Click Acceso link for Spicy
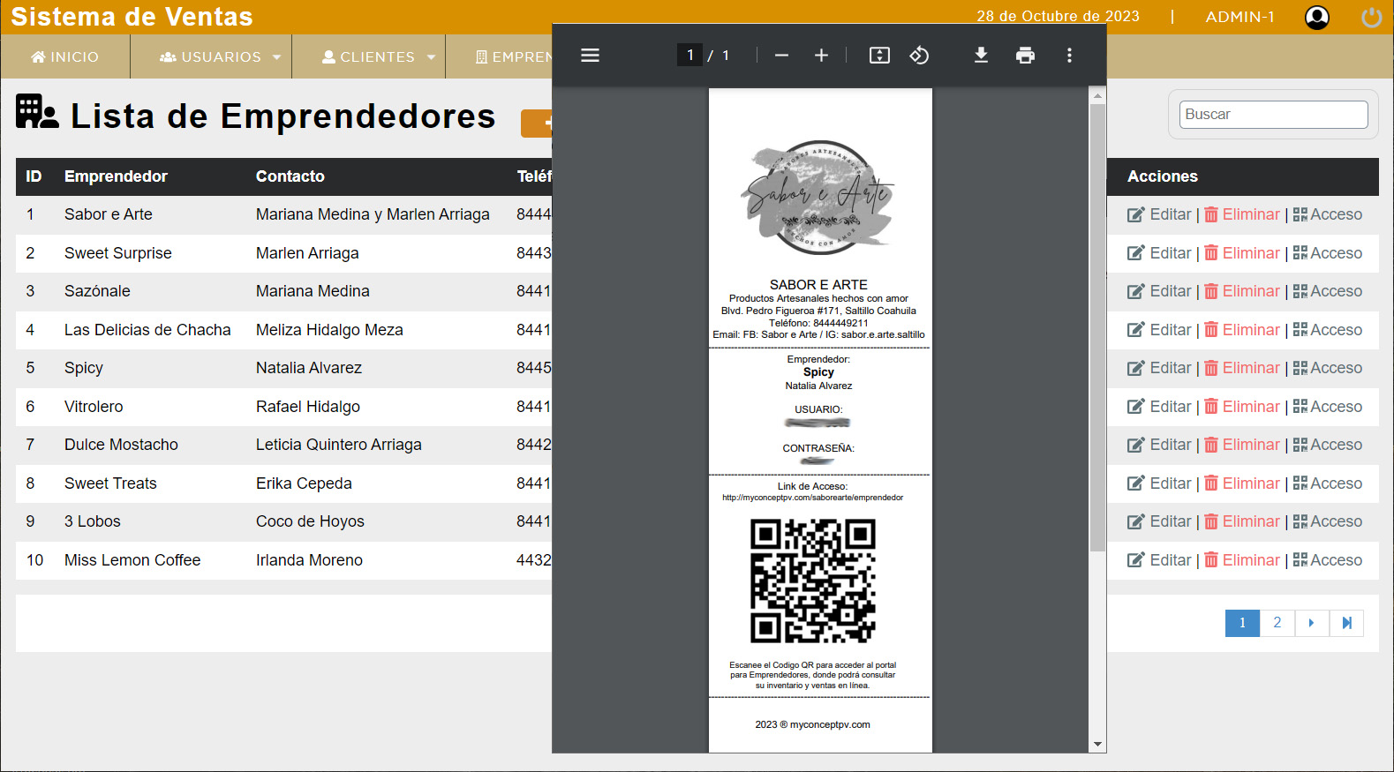1394x772 pixels. pos(1337,368)
